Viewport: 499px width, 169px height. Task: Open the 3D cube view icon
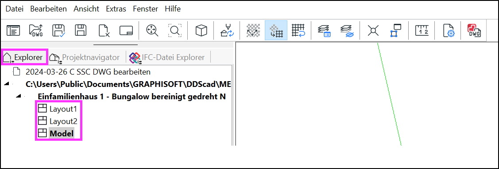201,30
